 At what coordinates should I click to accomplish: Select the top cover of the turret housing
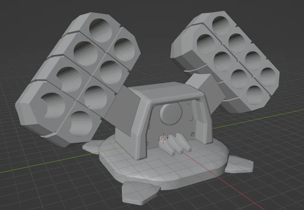(x=167, y=92)
